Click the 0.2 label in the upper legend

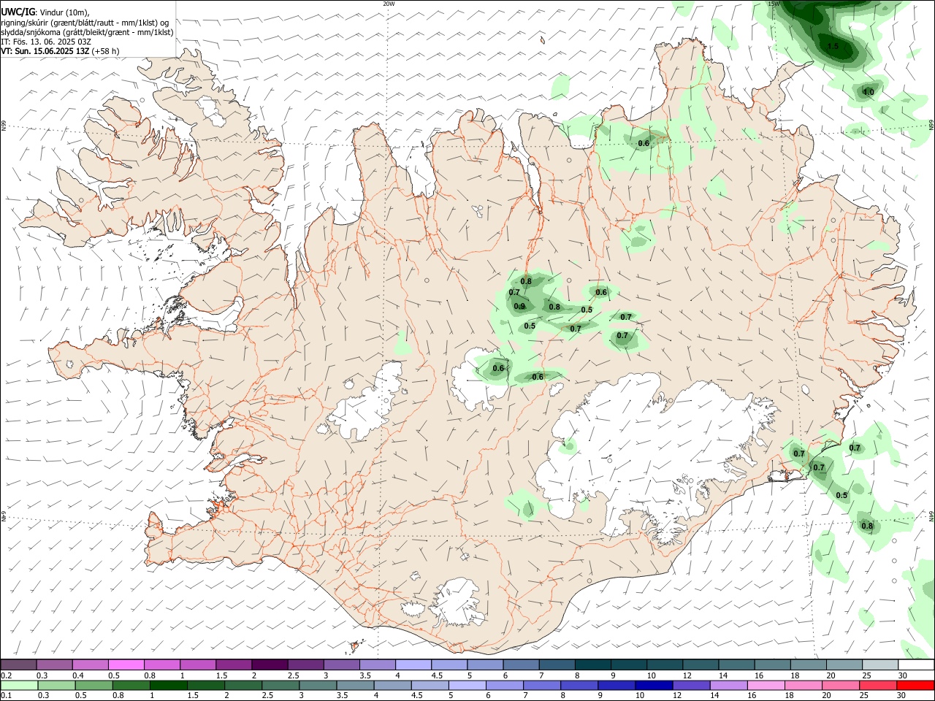coord(6,675)
